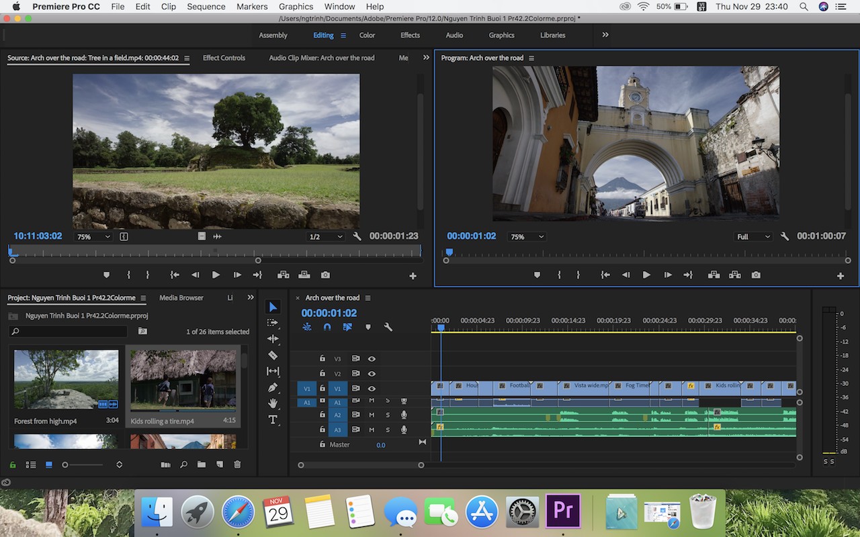The image size is (860, 537).
Task: Open the Sequence menu
Action: (206, 6)
